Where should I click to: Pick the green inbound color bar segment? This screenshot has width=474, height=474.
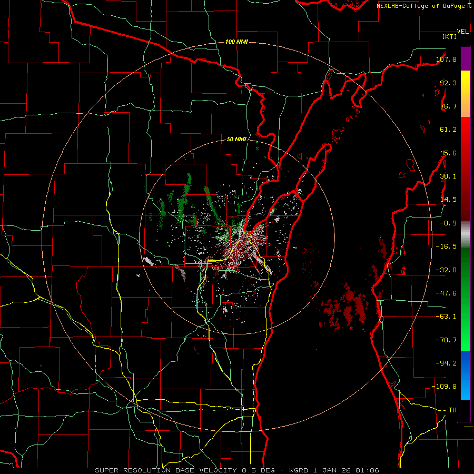(x=465, y=299)
